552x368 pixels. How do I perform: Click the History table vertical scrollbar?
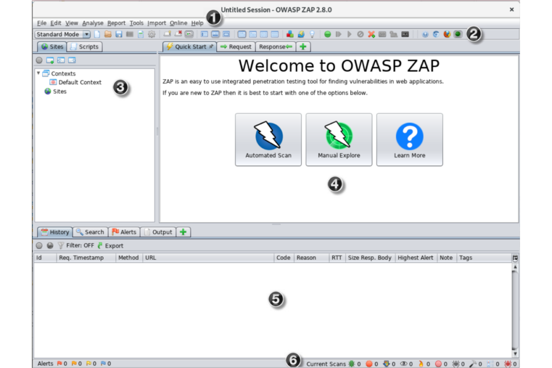515,310
